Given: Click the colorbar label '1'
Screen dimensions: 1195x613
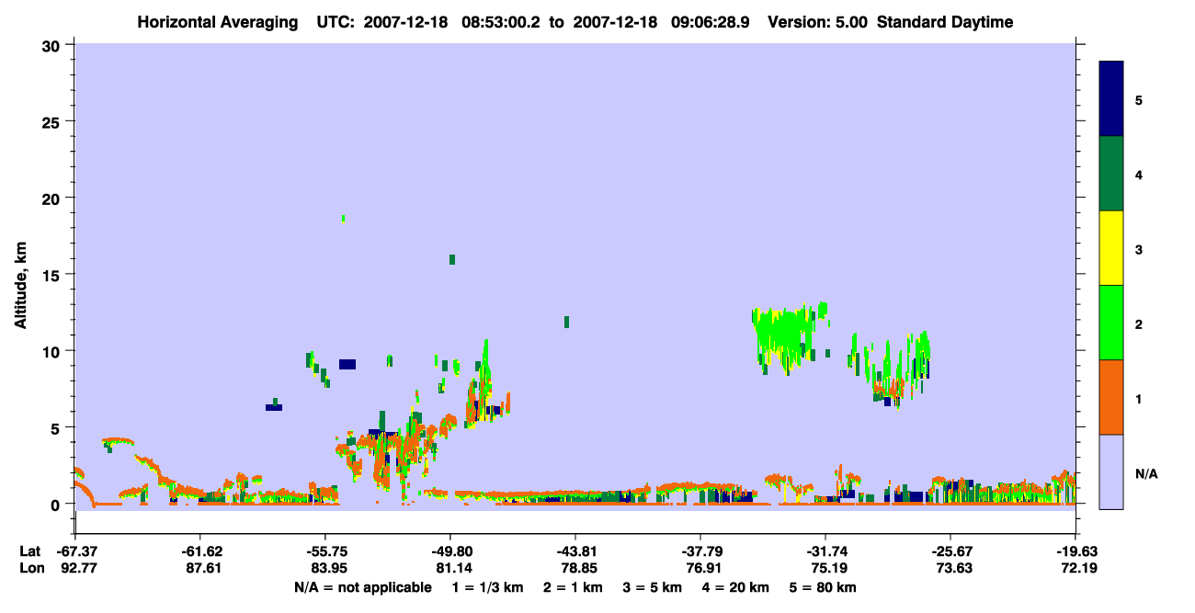Looking at the screenshot, I should click(x=1139, y=397).
